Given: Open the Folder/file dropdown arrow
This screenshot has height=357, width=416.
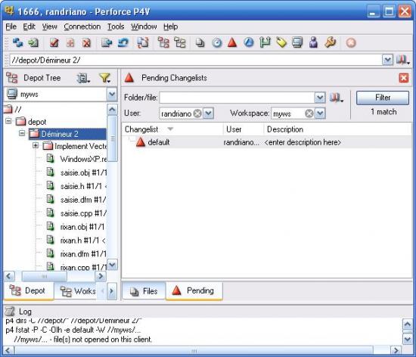Looking at the screenshot, I should (x=320, y=98).
